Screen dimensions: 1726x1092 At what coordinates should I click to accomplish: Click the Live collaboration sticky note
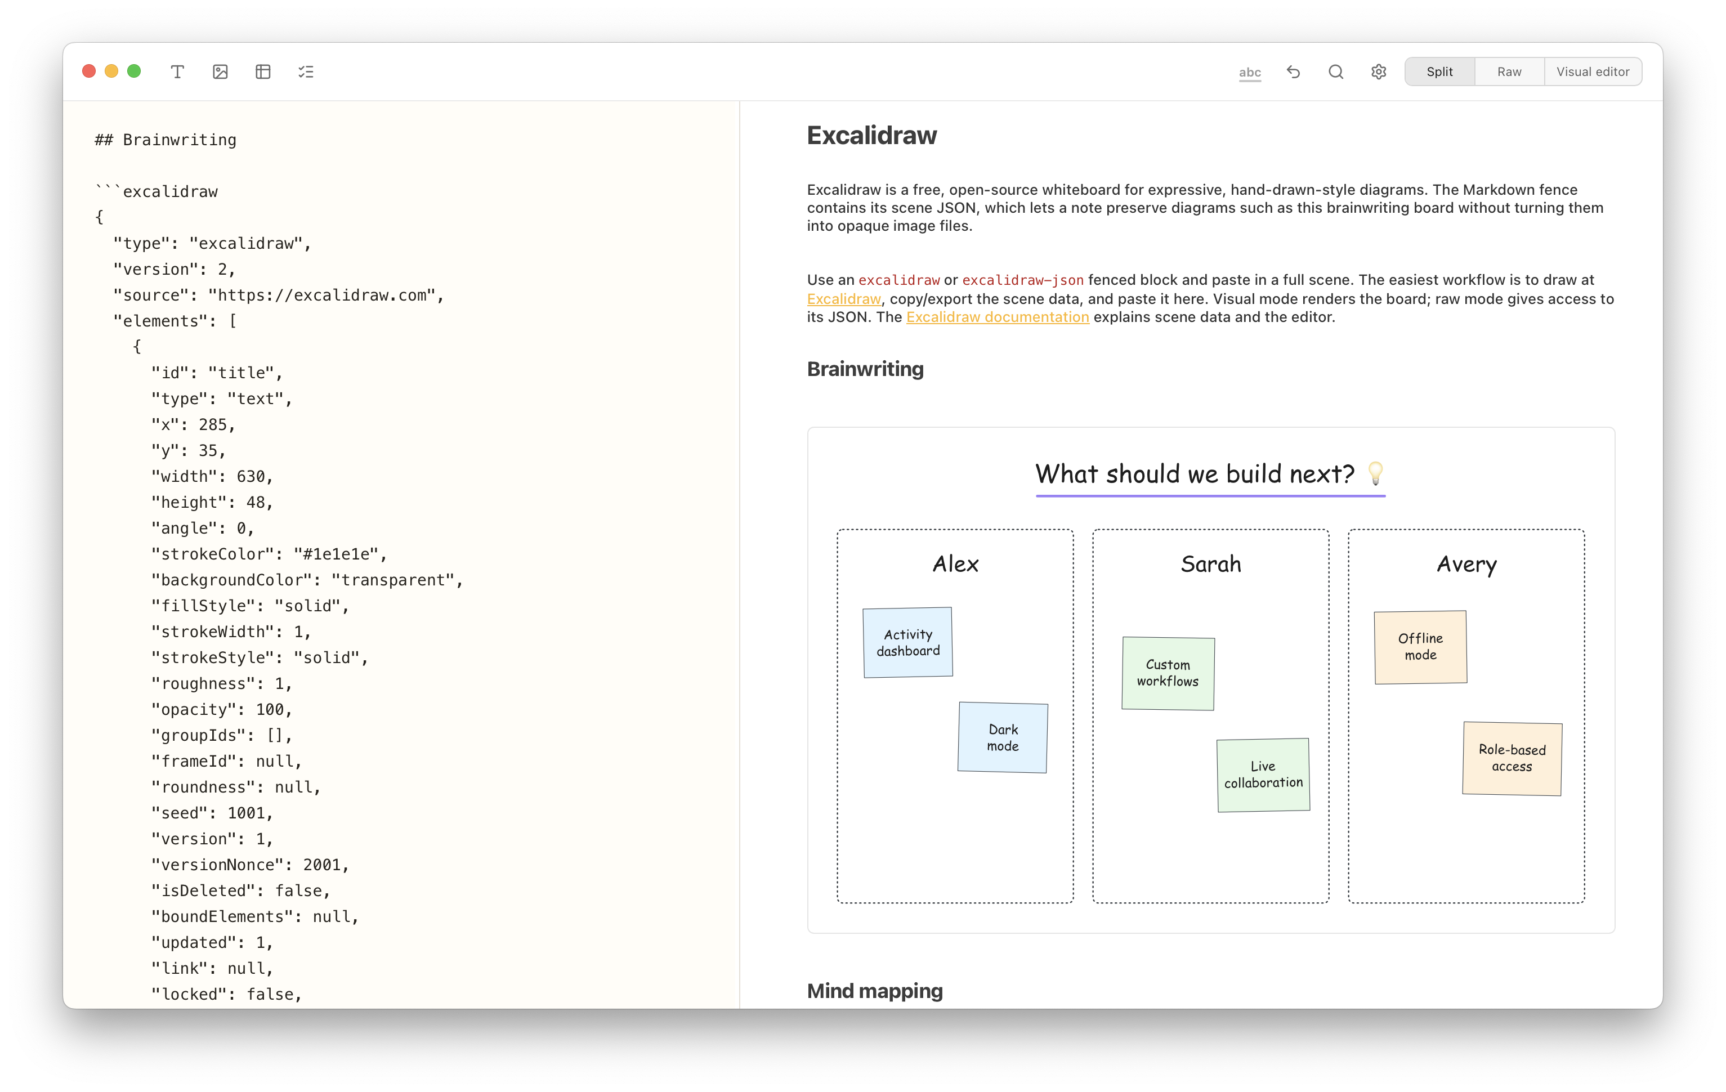[x=1263, y=775]
